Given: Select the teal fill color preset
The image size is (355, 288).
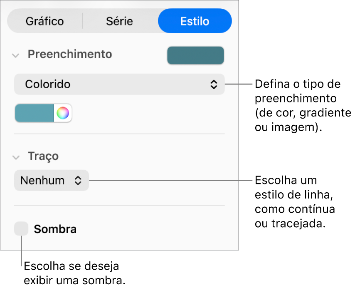Looking at the screenshot, I should [x=33, y=113].
